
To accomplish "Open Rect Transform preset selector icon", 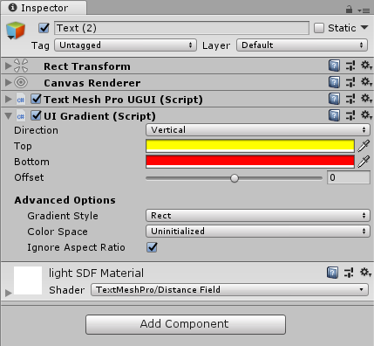I will point(350,66).
